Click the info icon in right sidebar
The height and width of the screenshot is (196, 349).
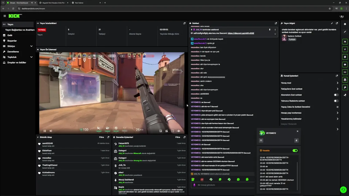tap(345, 24)
